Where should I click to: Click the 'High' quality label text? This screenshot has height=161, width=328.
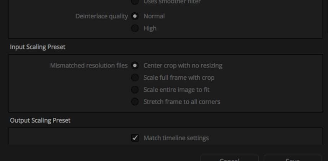(150, 28)
